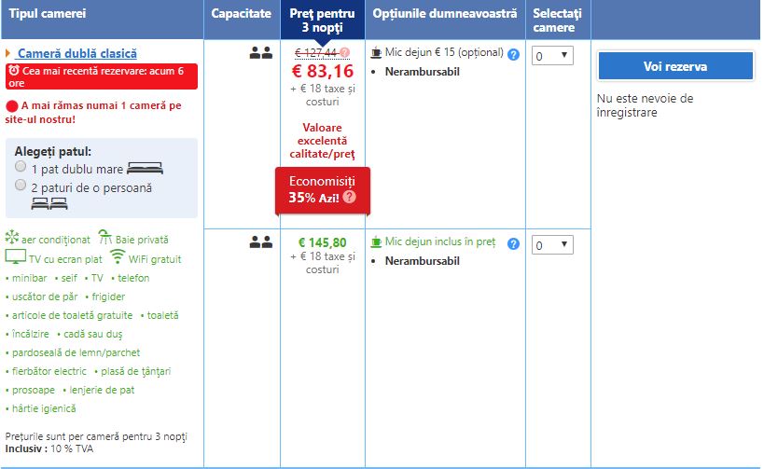The image size is (764, 469).
Task: Click help icon in Economisiți 35% badge
Action: pyautogui.click(x=349, y=197)
